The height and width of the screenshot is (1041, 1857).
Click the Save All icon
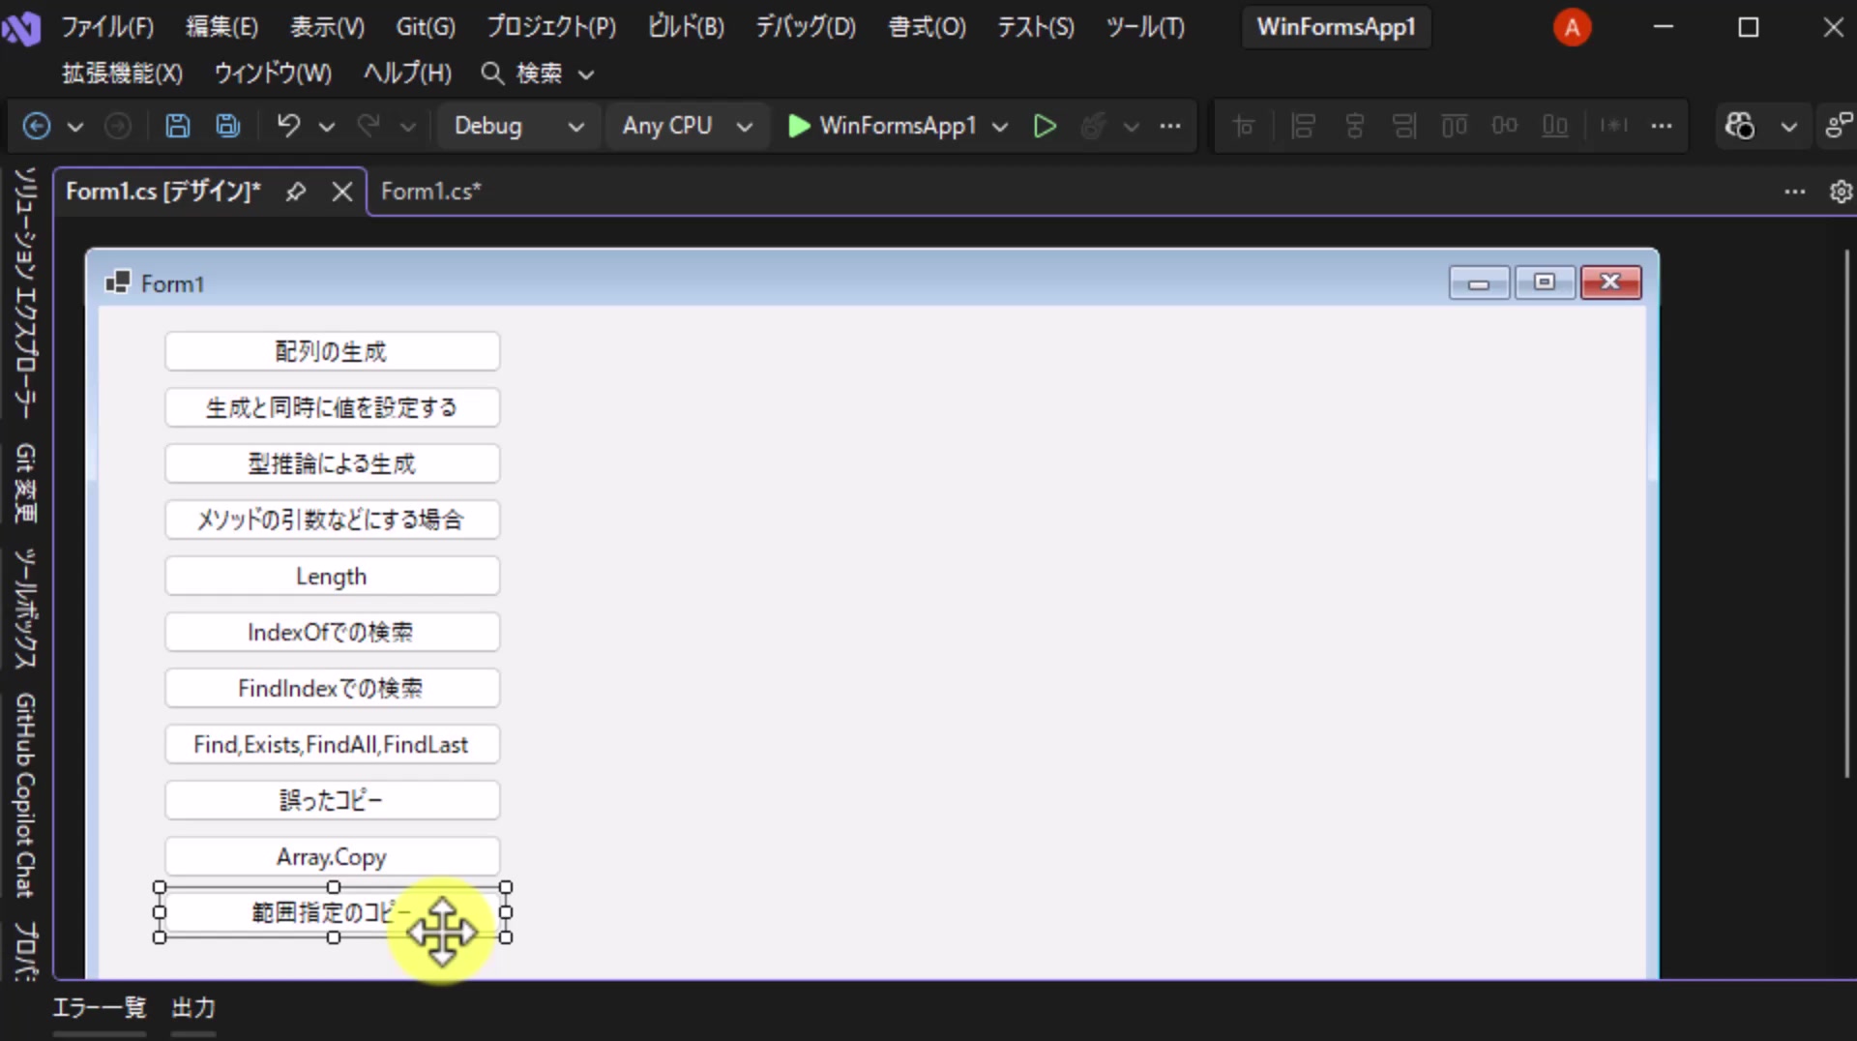[x=228, y=126]
